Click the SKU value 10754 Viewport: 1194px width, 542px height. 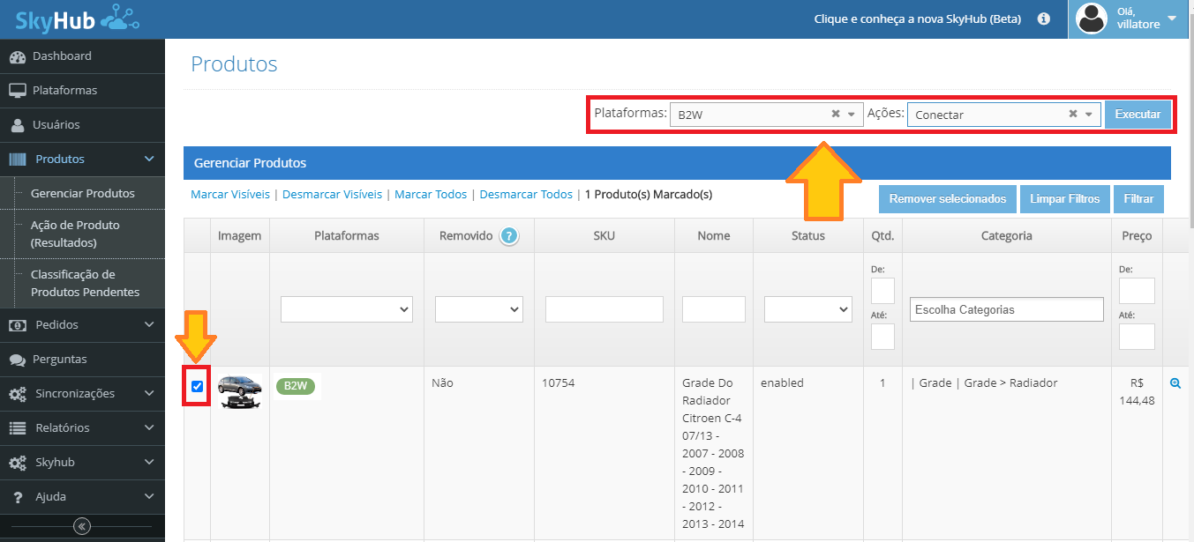coord(558,383)
